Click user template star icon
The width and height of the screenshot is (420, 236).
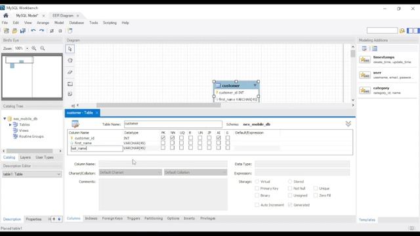pos(365,75)
